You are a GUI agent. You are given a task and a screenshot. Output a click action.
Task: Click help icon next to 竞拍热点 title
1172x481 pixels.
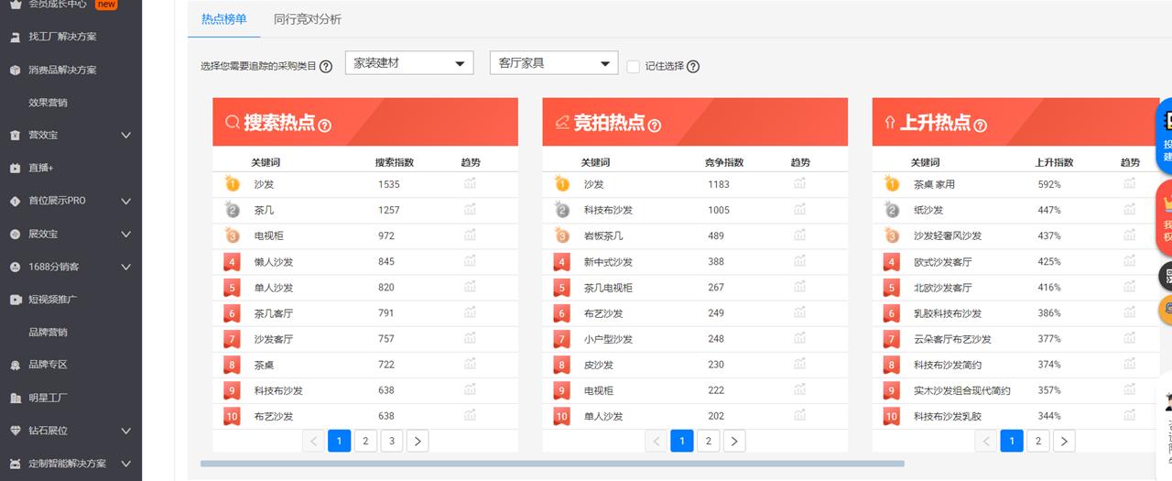[654, 126]
